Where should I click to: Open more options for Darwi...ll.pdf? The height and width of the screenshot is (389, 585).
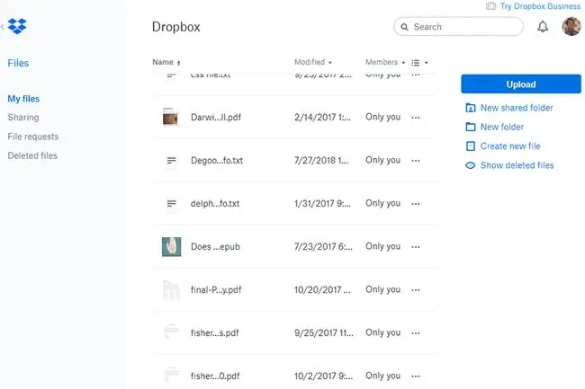coord(416,118)
